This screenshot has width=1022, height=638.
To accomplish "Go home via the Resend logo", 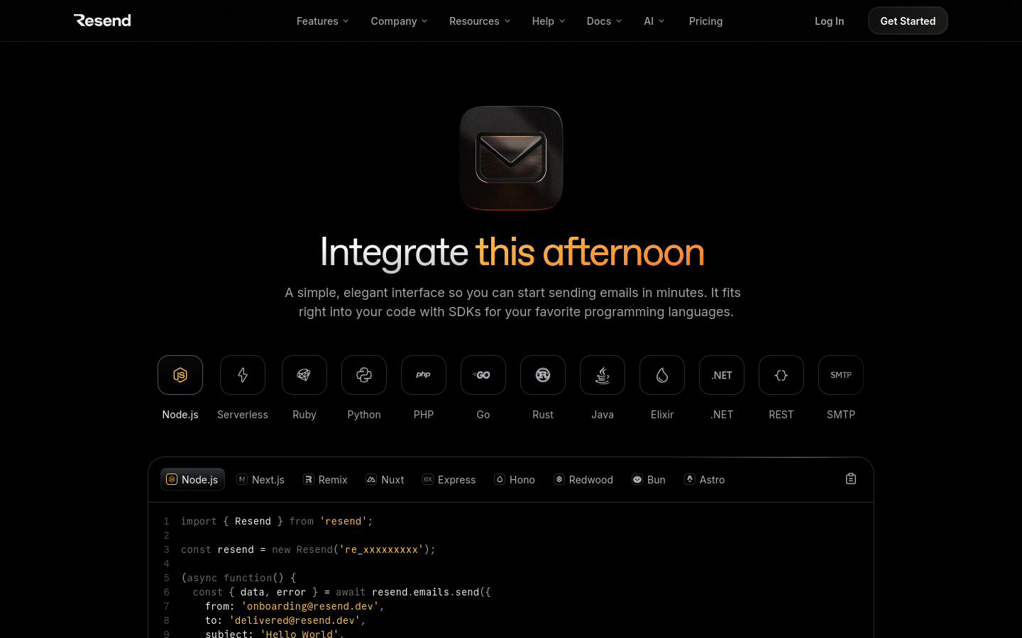I will click(x=102, y=21).
